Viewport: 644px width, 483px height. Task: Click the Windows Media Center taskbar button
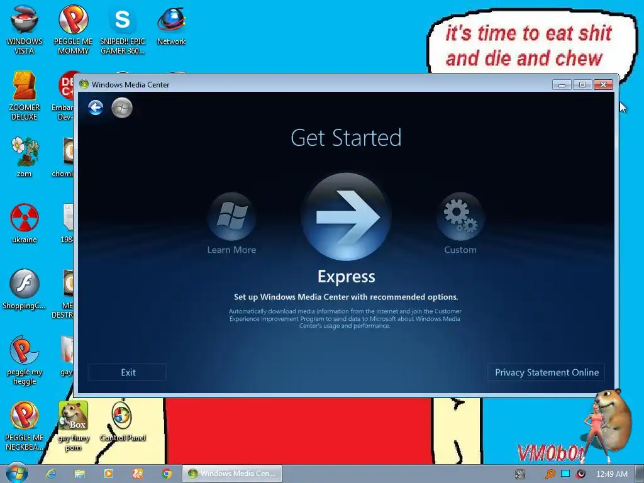coord(232,474)
